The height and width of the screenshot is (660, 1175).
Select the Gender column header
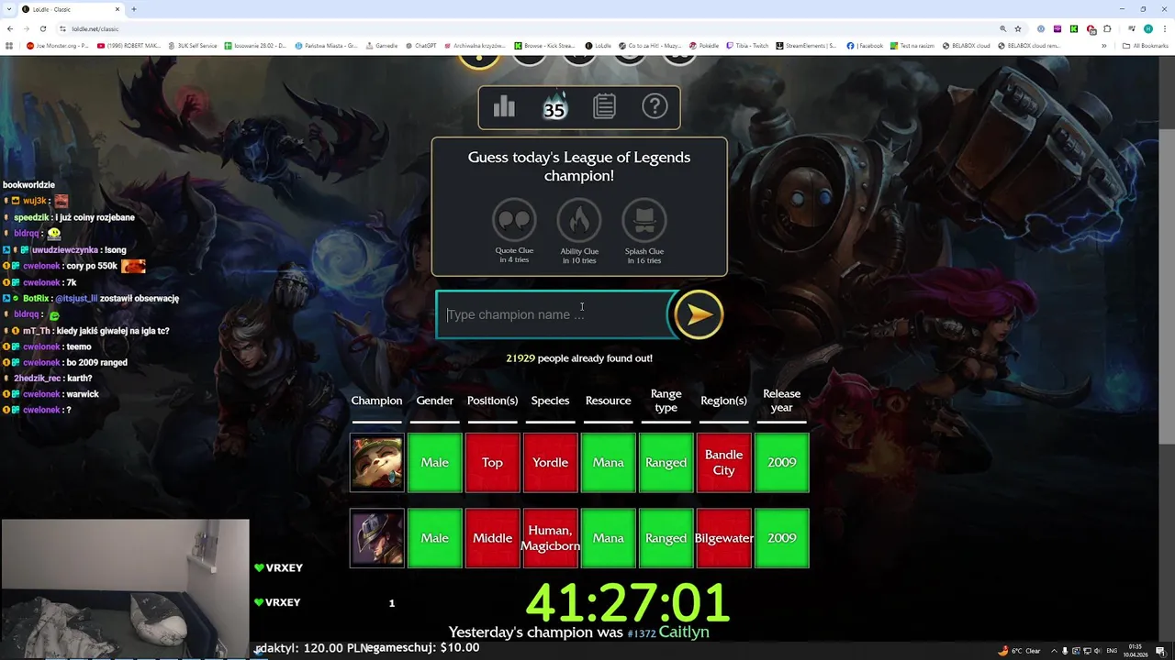[x=434, y=401]
